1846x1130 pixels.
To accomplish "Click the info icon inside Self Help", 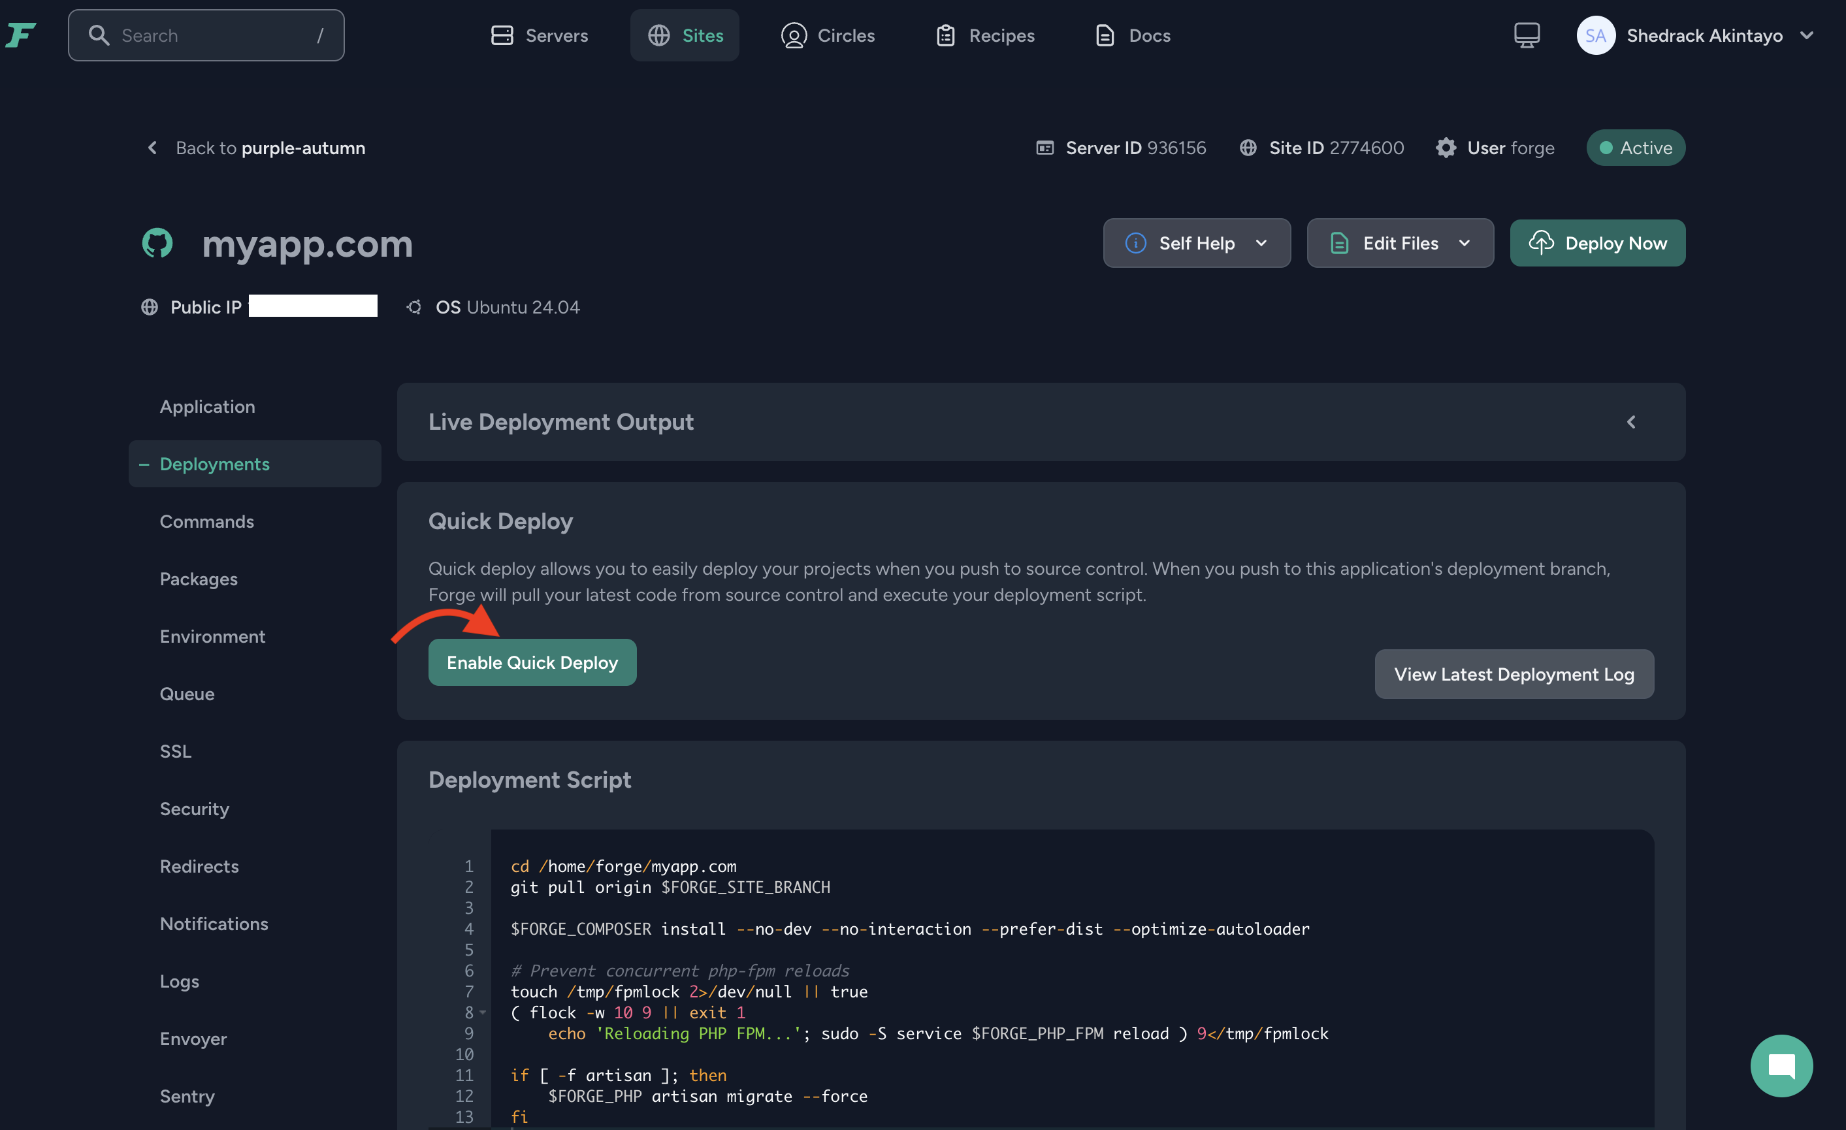I will [x=1135, y=243].
